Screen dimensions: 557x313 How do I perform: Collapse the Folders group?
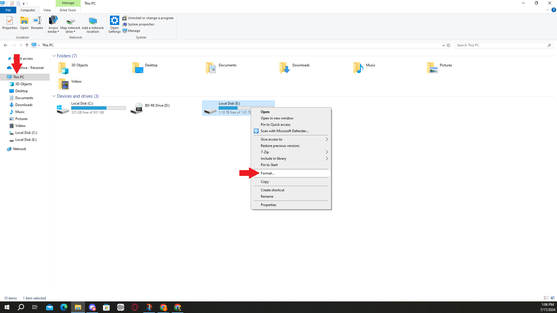(54, 56)
